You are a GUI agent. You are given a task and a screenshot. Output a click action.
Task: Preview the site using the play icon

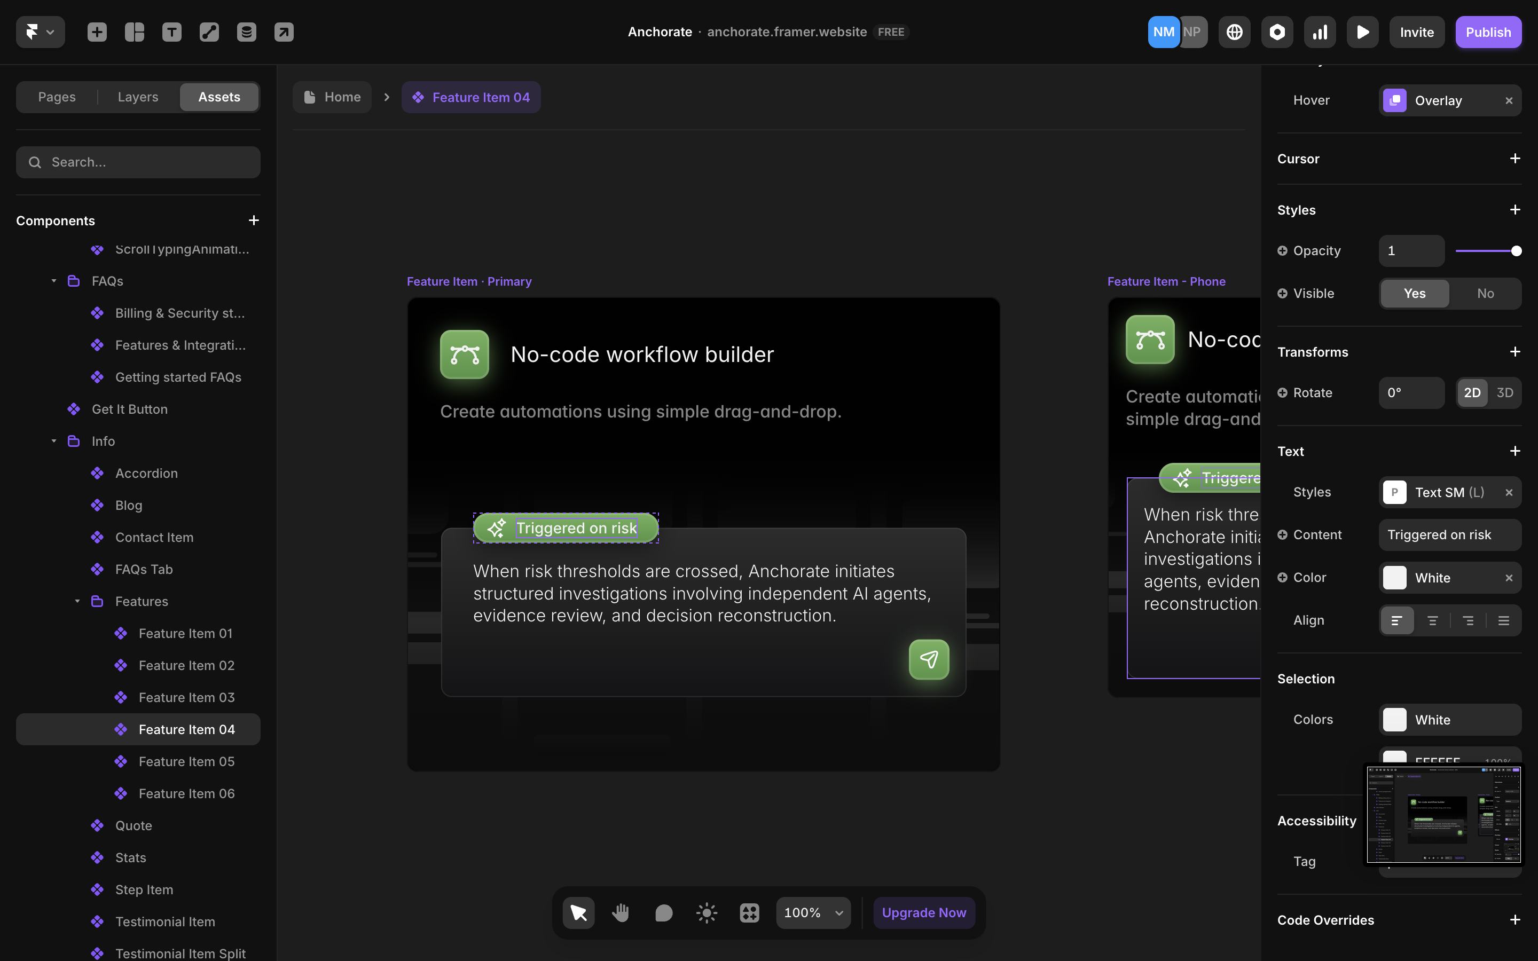[x=1363, y=31]
